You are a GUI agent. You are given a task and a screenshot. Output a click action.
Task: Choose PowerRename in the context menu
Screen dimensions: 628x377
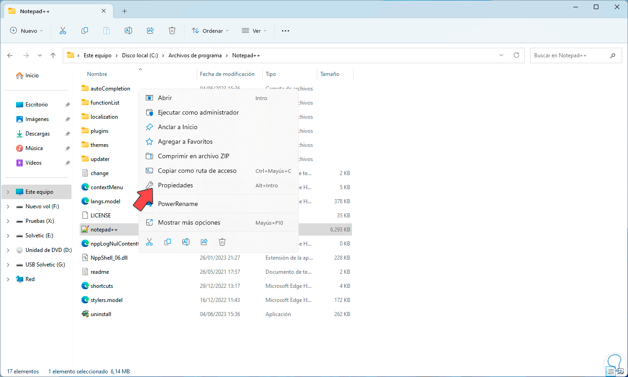point(218,204)
